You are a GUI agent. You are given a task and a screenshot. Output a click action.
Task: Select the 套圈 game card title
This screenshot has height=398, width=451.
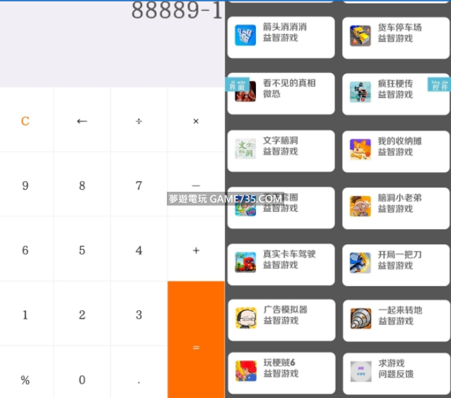tap(281, 197)
